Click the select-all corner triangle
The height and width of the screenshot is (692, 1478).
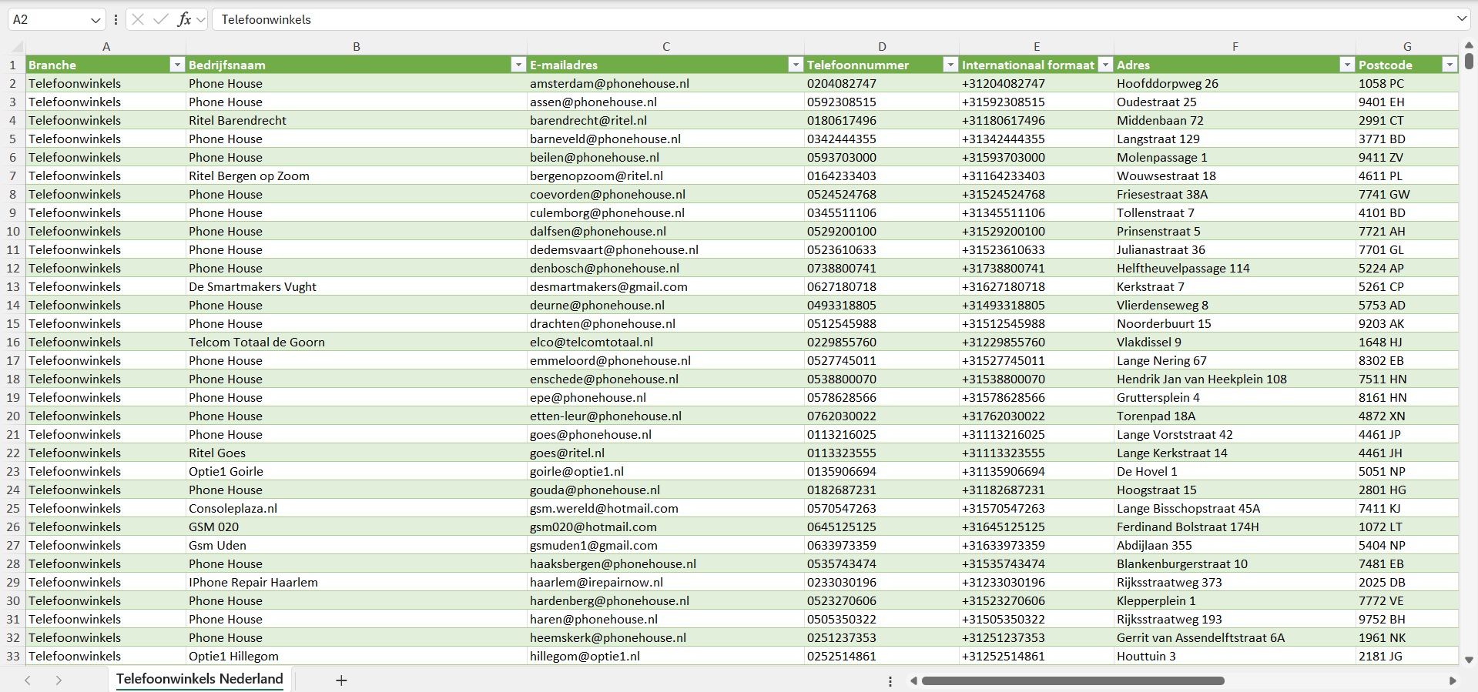pos(15,48)
